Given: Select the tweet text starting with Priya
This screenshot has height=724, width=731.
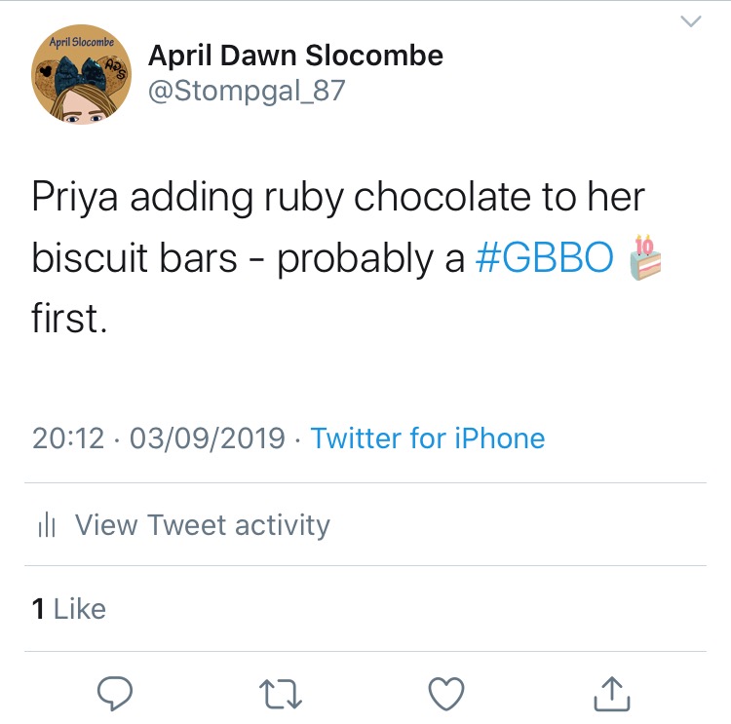Looking at the screenshot, I should [x=338, y=198].
